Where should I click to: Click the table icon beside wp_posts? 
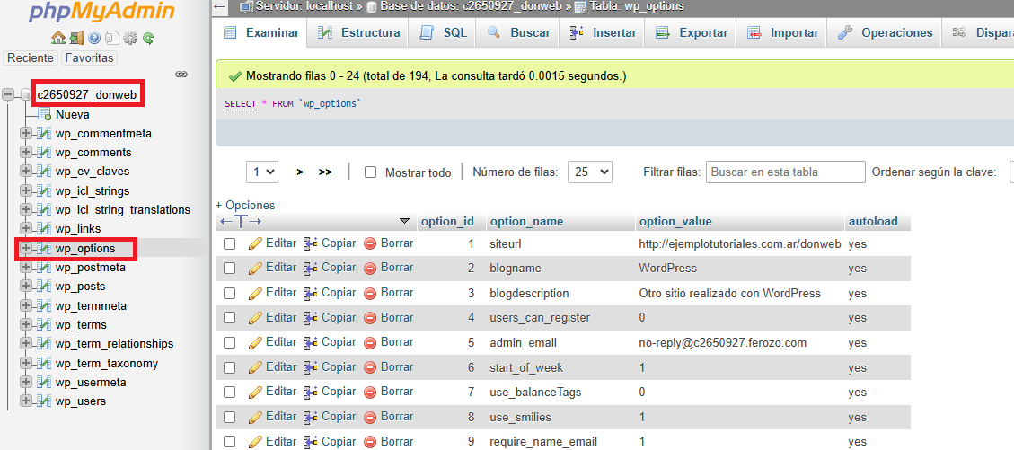tap(44, 287)
